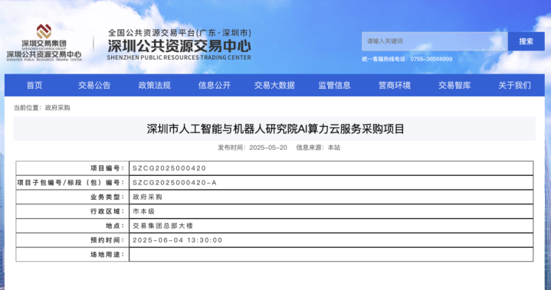The image size is (551, 290).
Task: Click the 政府采购 breadcrumb link
Action: click(x=57, y=108)
